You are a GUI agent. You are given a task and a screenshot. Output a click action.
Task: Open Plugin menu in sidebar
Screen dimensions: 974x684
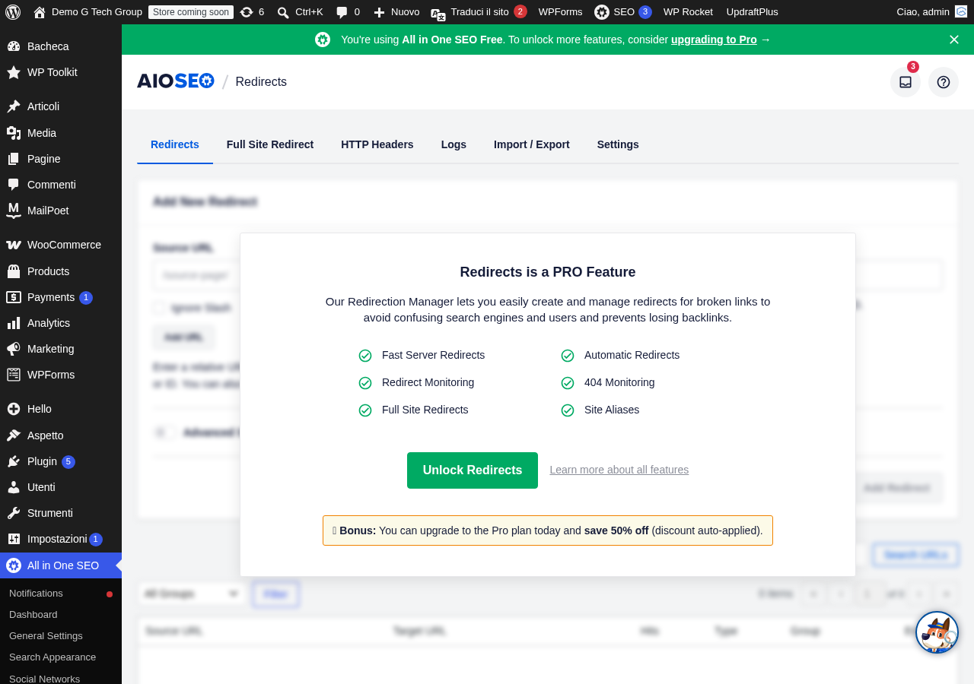coord(61,461)
